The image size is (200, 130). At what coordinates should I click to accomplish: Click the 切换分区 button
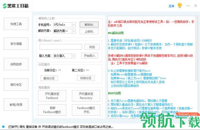pyautogui.click(x=86, y=78)
